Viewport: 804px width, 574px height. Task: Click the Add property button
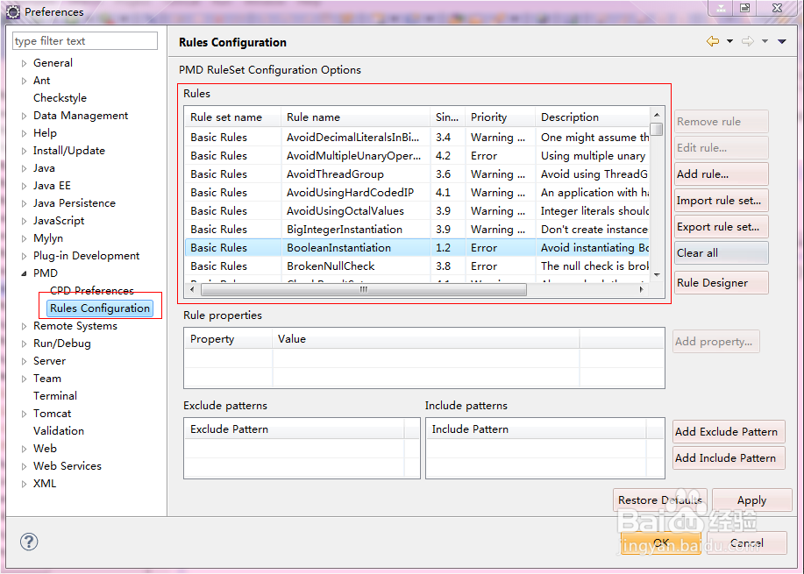coord(715,342)
